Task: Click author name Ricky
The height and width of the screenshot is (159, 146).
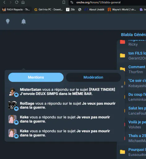Action: pyautogui.click(x=133, y=44)
